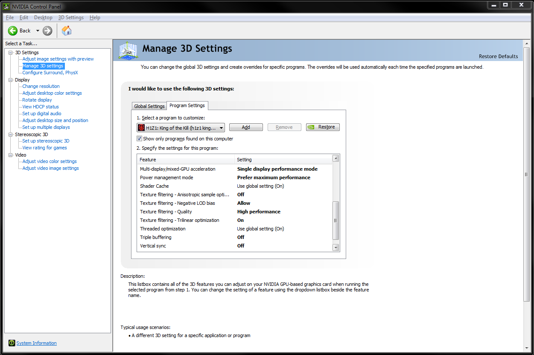Select Texture filtering - Negative LOD bias row
Viewport: 534px width, 355px height.
coord(234,203)
